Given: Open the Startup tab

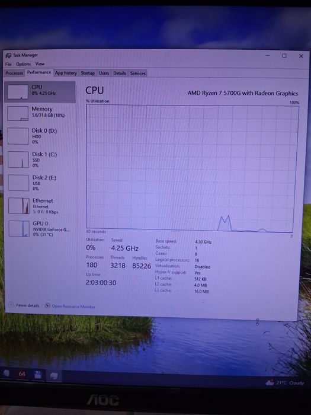Looking at the screenshot, I should (x=88, y=73).
